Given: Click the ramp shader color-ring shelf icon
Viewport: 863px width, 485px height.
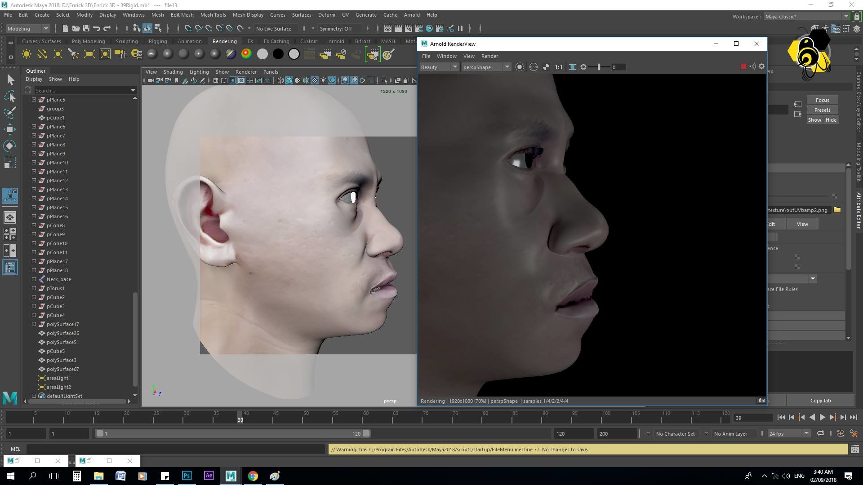Looking at the screenshot, I should (x=246, y=54).
